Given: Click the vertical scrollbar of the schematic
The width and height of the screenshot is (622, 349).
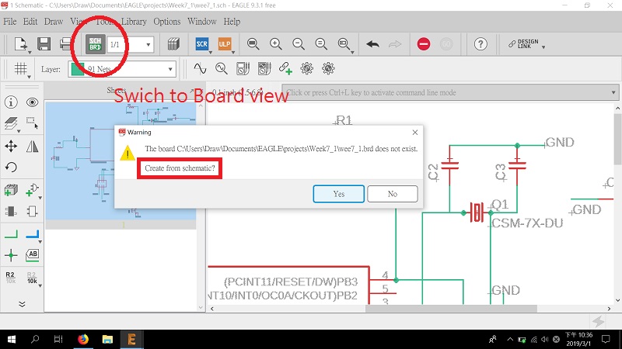Looking at the screenshot, I should (x=617, y=139).
